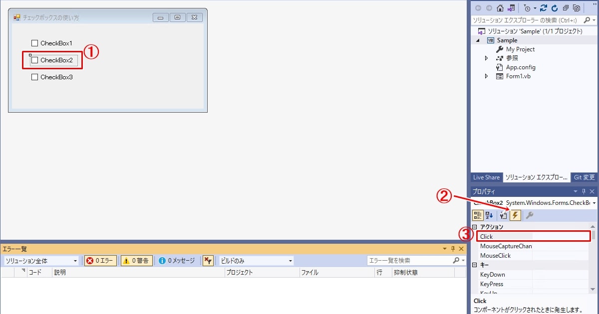Sort Error List by コード column
This screenshot has height=314, width=599.
[x=39, y=273]
